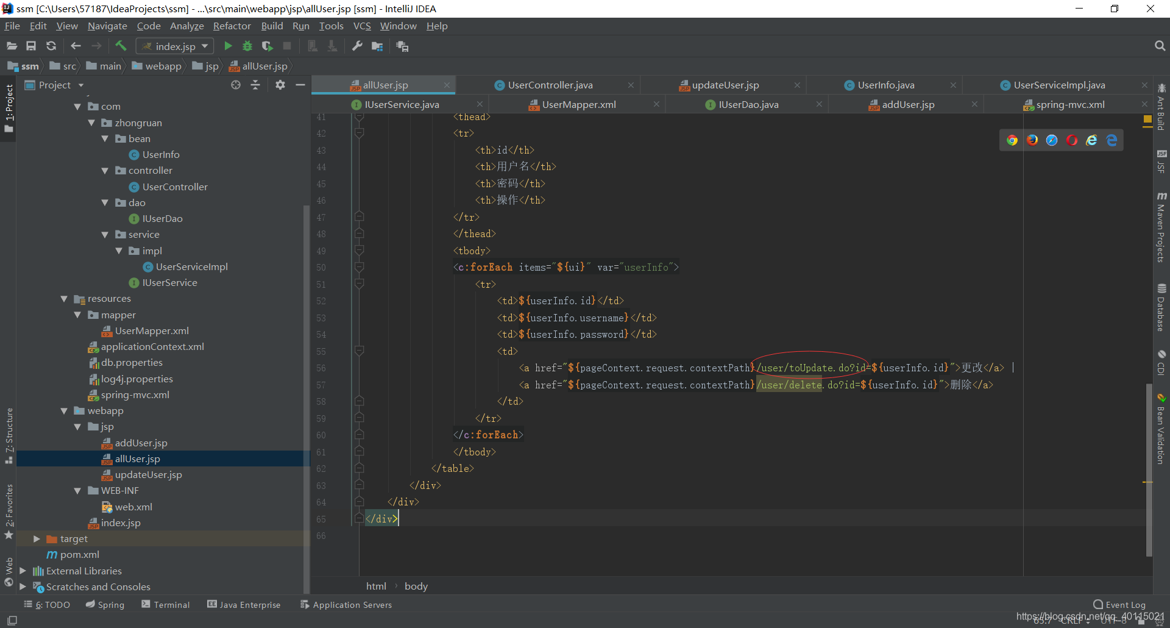The height and width of the screenshot is (628, 1170).
Task: Open Project panel gear settings
Action: (x=280, y=85)
